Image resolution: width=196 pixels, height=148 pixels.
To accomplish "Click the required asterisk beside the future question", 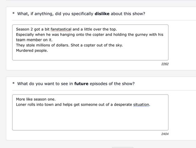I will 14,83.
